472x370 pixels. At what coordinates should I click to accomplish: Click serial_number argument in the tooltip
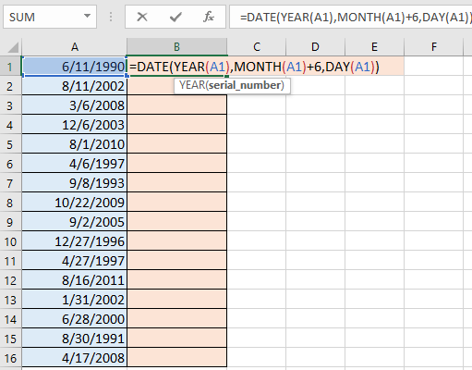click(x=245, y=85)
